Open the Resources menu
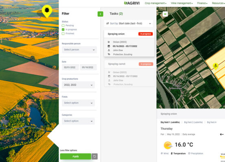The image size is (225, 162). click(218, 3)
